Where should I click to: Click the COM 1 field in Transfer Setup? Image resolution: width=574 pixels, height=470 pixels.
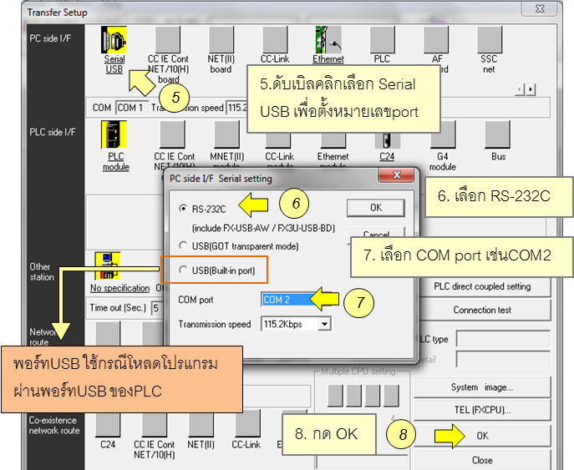pyautogui.click(x=132, y=108)
